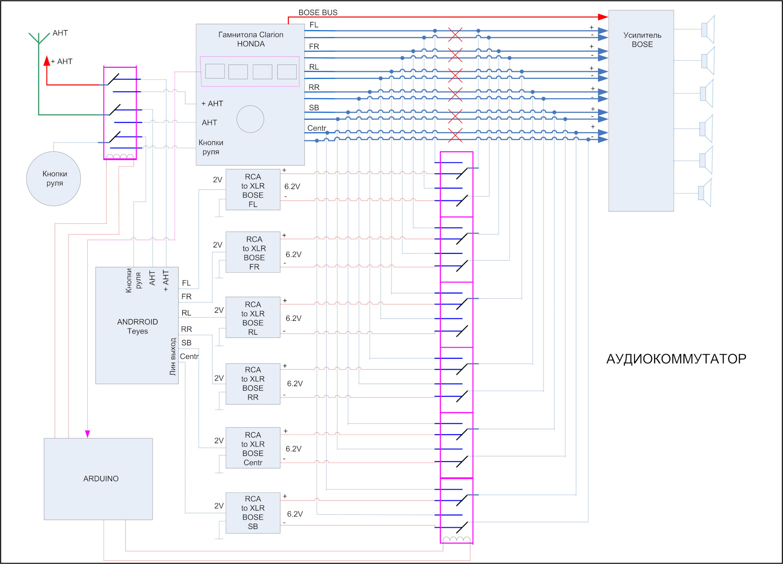Screen dimensions: 783x564
Task: Click the FR line-out label on the Android block
Action: pyautogui.click(x=186, y=296)
